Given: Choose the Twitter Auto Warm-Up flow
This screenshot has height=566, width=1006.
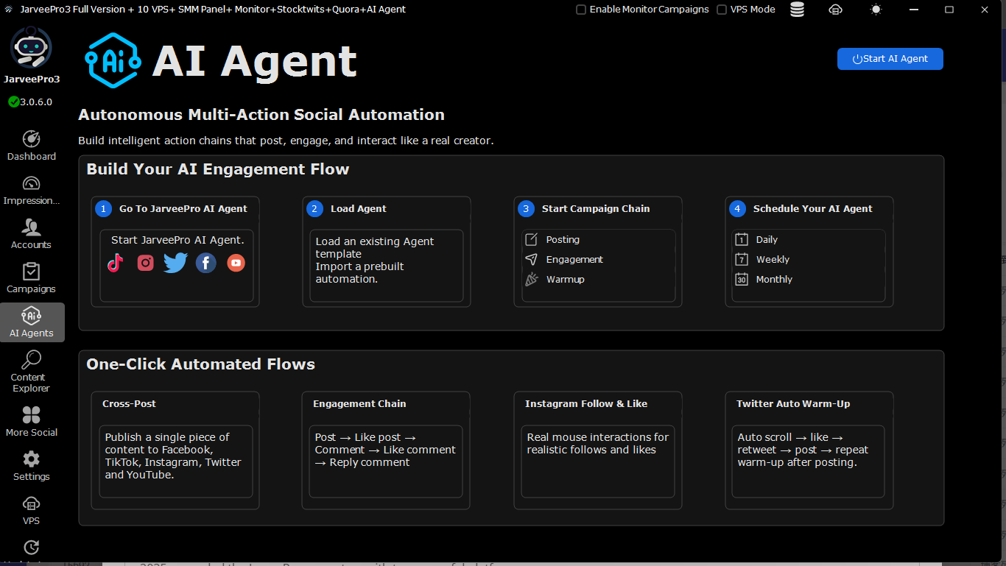Looking at the screenshot, I should coord(809,450).
